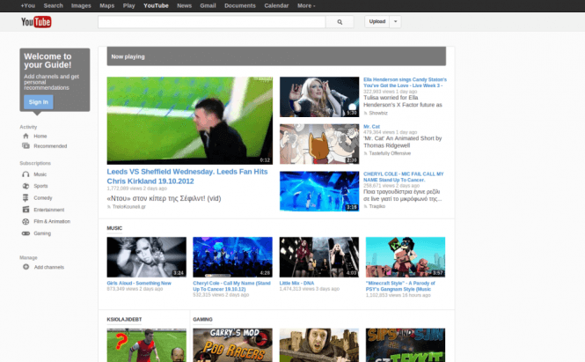Open the Mr. Cat cartoon thumbnail
Viewport: 585px width, 362px height.
(x=319, y=144)
